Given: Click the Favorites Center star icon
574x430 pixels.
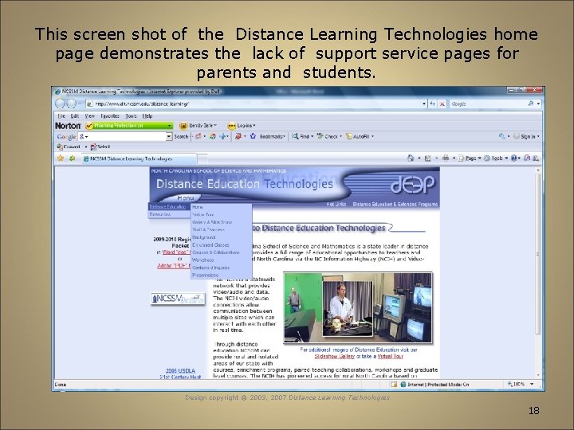Looking at the screenshot, I should 61,158.
